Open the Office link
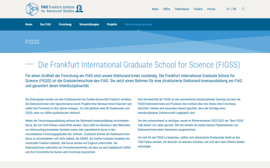 (x=166, y=9)
